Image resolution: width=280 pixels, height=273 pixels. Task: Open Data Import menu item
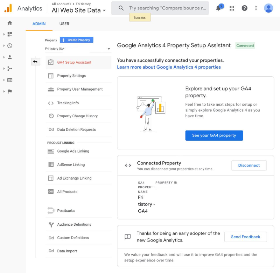pyautogui.click(x=78, y=251)
